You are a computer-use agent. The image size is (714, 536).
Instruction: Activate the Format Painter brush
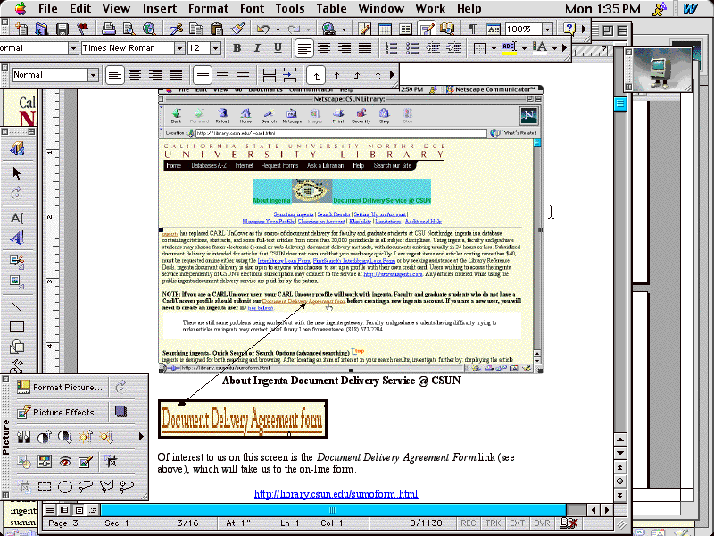click(x=237, y=29)
